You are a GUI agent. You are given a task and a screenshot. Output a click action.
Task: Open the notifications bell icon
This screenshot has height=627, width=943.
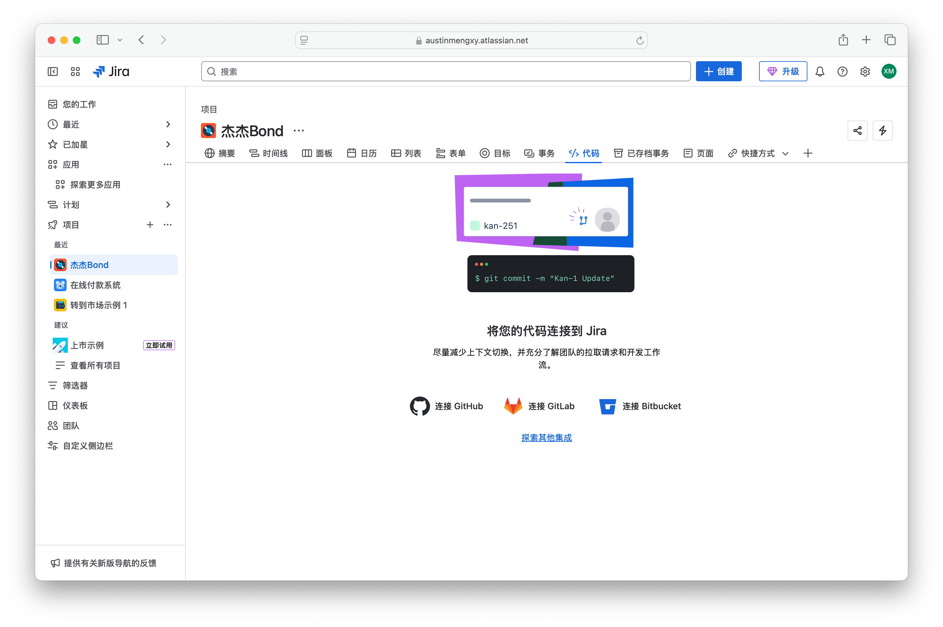click(x=820, y=72)
